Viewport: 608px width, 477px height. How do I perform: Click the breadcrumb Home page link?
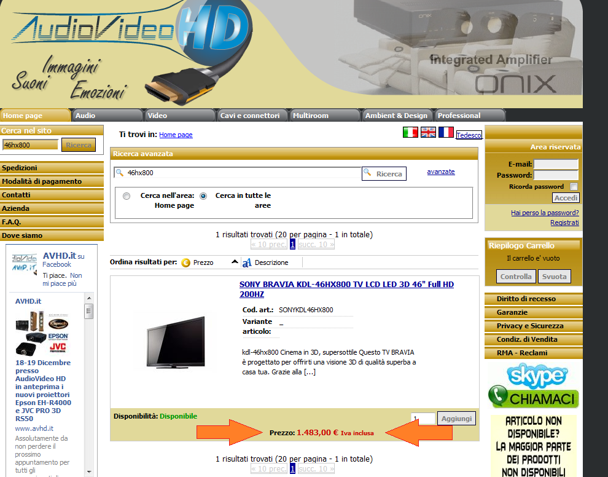pos(176,135)
